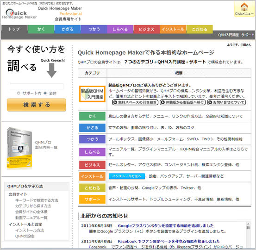Click the サポート category button in table
The image size is (256, 250).
click(x=92, y=200)
